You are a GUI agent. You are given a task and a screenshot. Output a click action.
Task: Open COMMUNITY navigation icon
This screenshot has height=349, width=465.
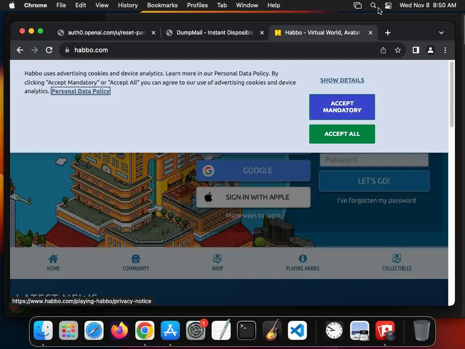click(x=136, y=263)
